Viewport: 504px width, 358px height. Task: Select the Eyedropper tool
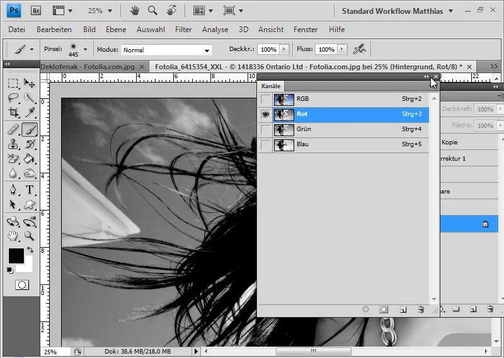pyautogui.click(x=30, y=112)
